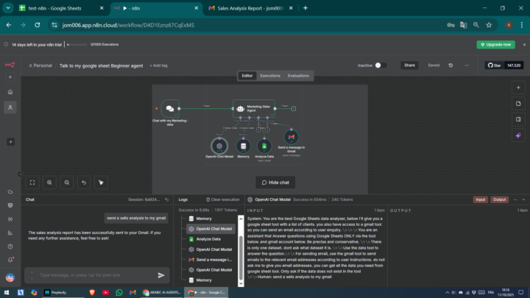Open the notifications bell in sidebar

click(10, 260)
